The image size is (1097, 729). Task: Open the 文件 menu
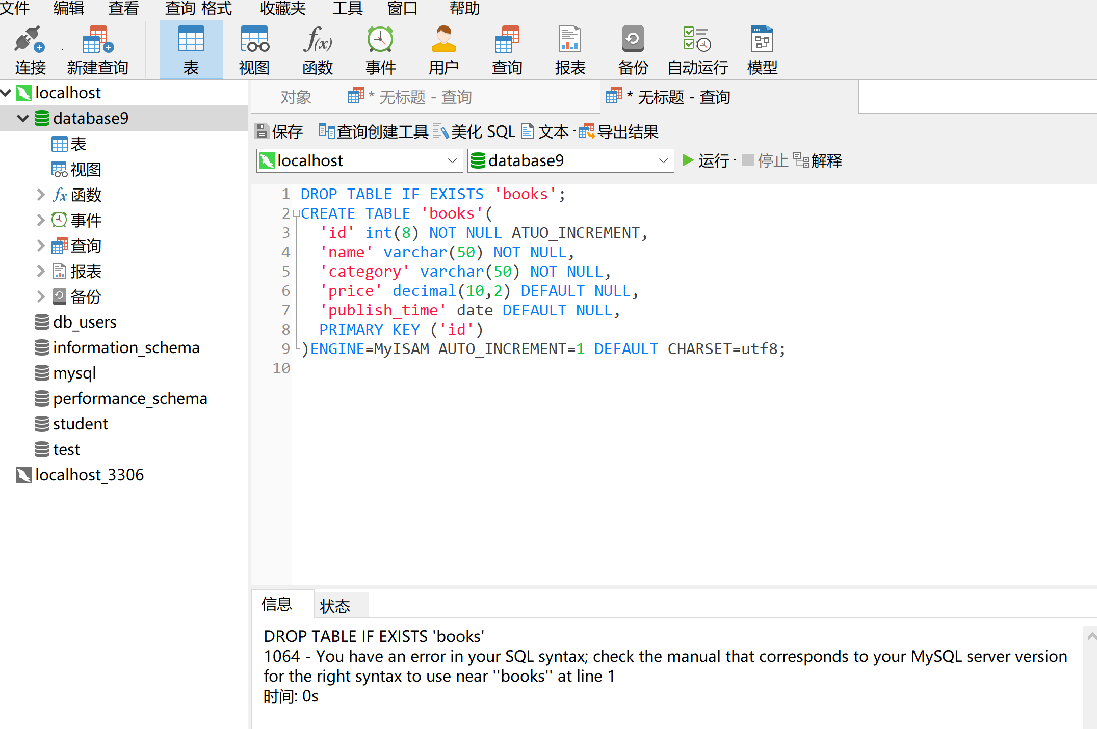coord(14,8)
